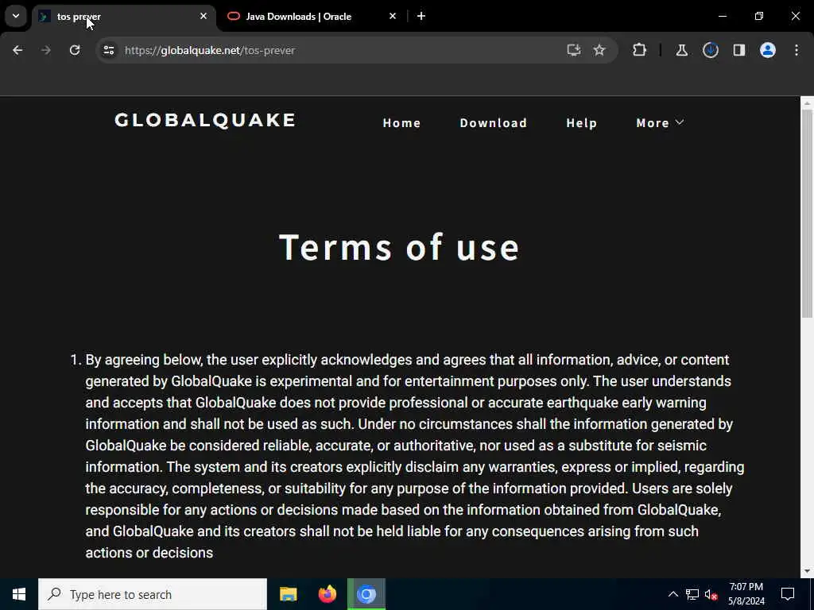Switch to the tos prever tab

124,17
